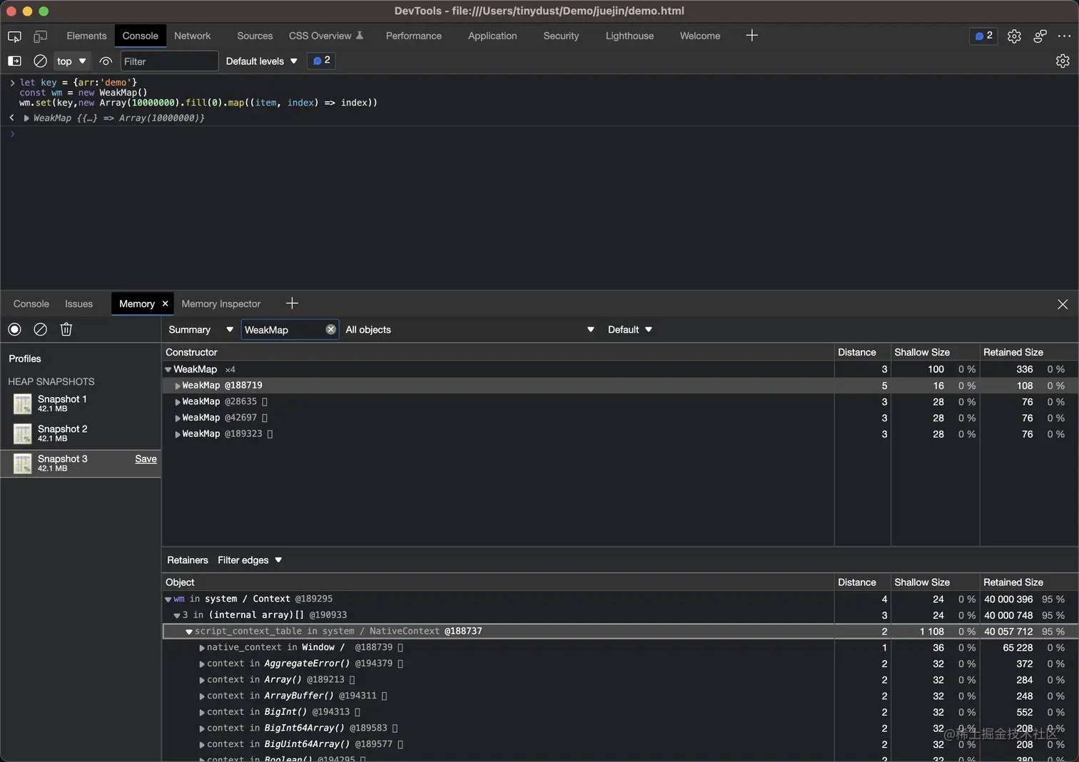Sort by the upper Retained Size header

(x=1028, y=352)
